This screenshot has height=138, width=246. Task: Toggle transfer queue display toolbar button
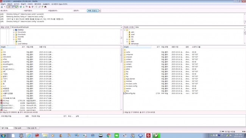click(17, 7)
